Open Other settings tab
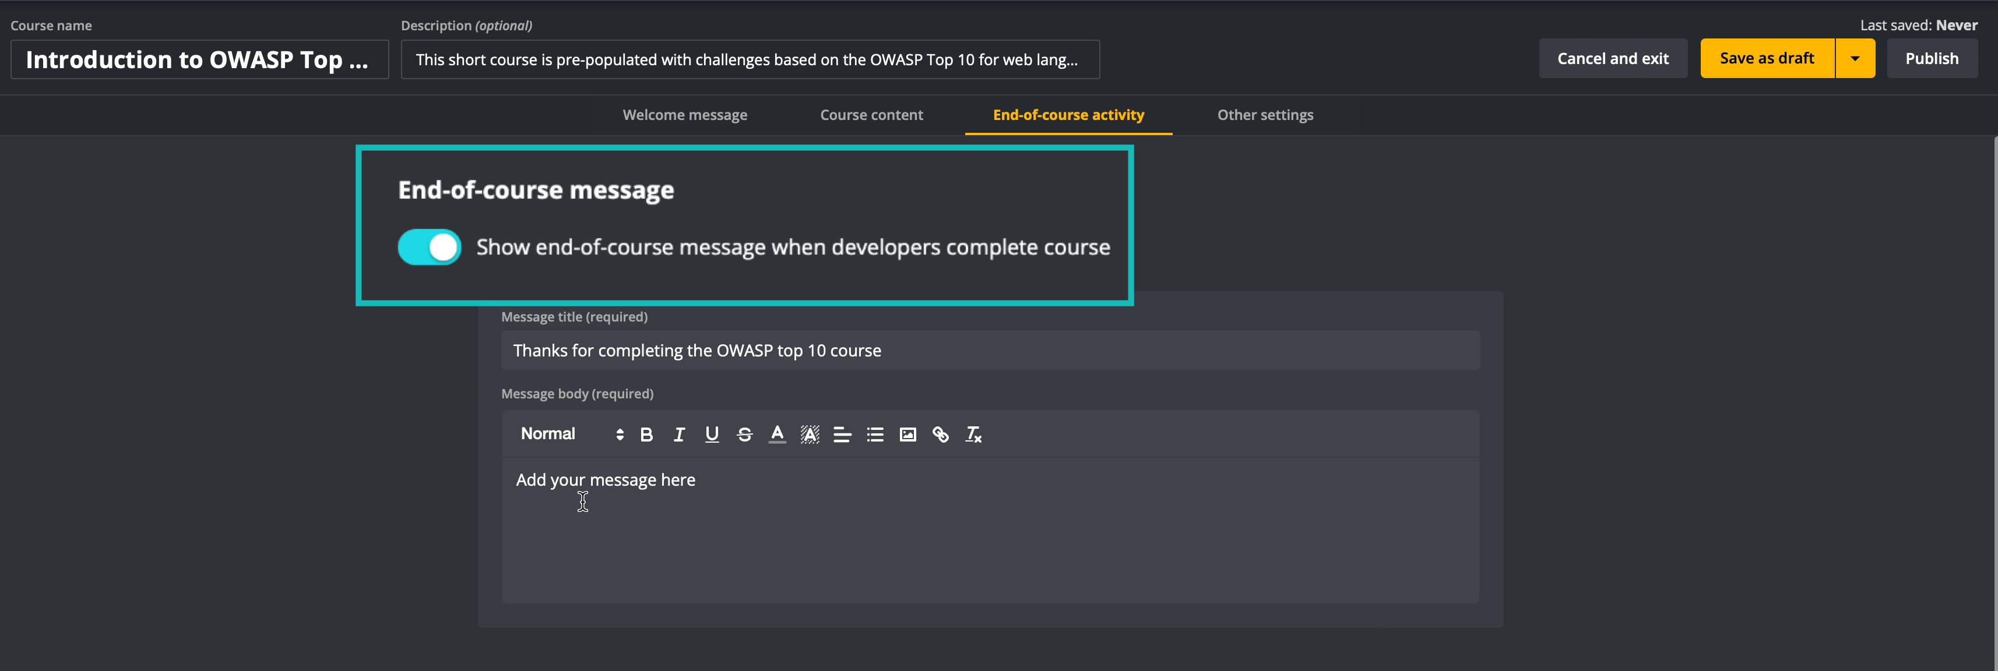The height and width of the screenshot is (671, 1998). [x=1265, y=115]
